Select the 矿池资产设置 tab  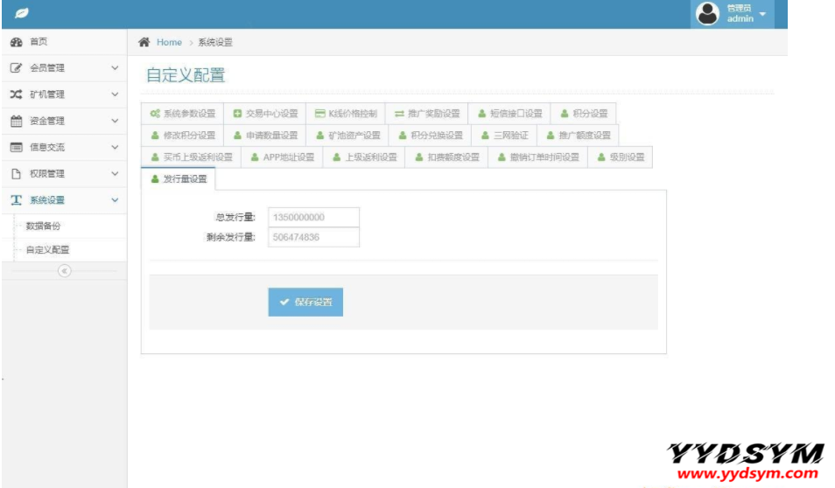[x=347, y=136]
